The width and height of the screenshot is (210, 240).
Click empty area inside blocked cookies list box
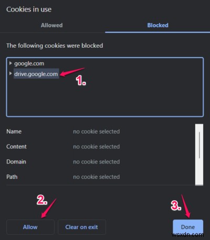point(122,98)
